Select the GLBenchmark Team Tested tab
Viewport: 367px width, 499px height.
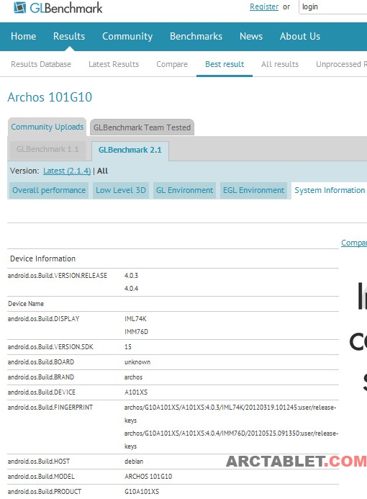pos(142,127)
